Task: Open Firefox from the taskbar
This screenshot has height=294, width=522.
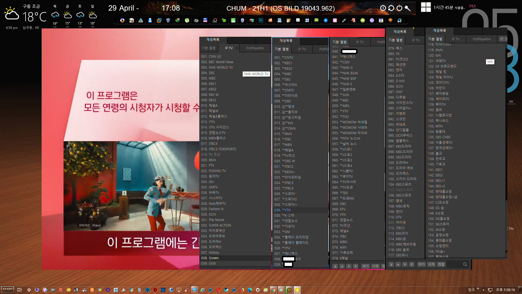Action: pos(242,290)
